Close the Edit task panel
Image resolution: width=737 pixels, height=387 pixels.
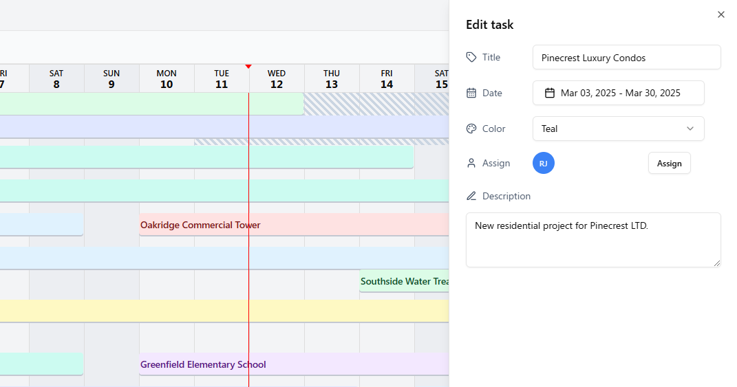click(x=721, y=14)
